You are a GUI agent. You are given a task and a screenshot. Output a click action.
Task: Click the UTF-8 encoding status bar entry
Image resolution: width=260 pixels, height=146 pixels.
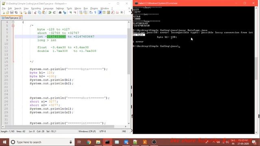coord(102,131)
